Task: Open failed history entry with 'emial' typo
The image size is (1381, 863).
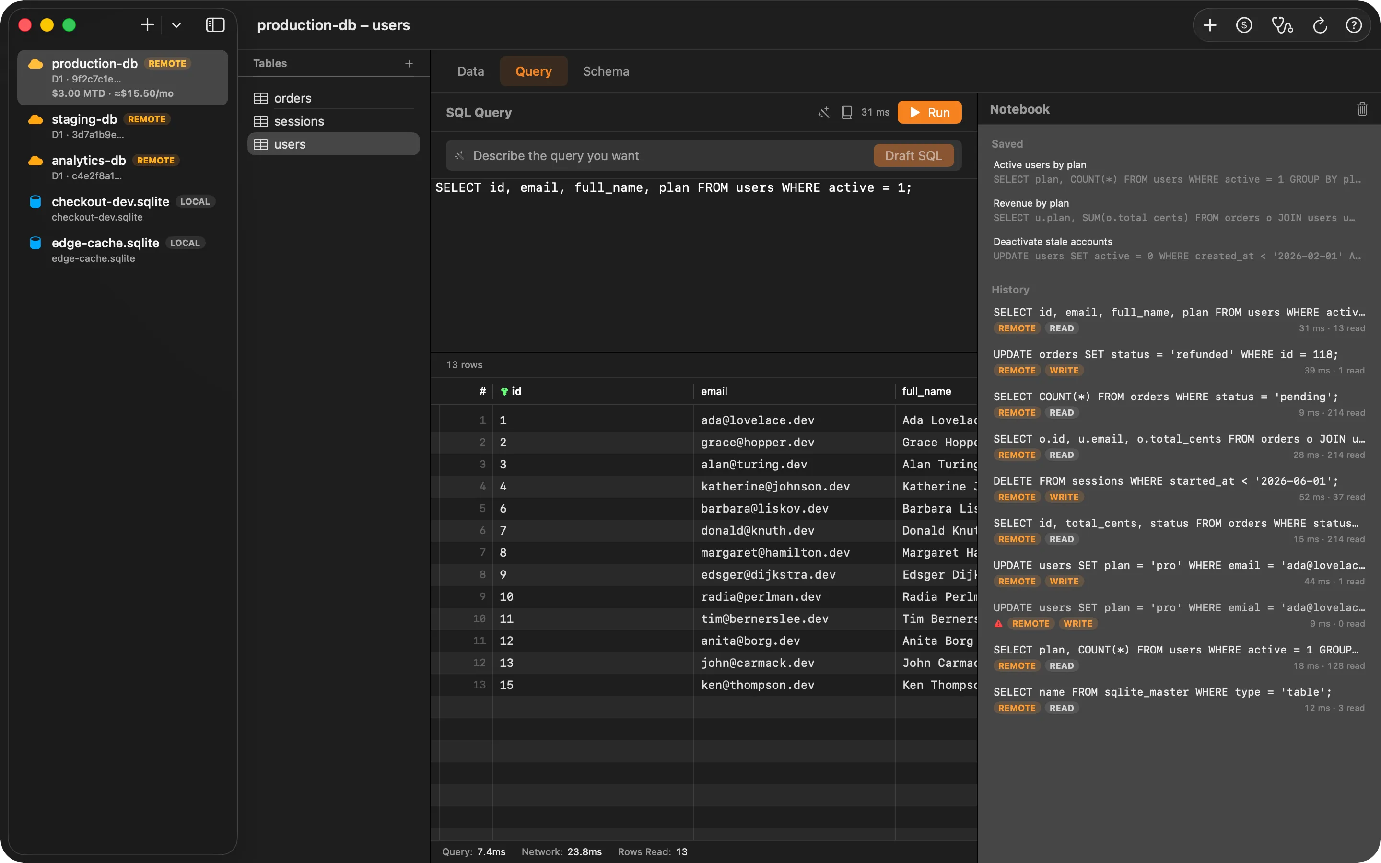Action: click(x=1179, y=615)
